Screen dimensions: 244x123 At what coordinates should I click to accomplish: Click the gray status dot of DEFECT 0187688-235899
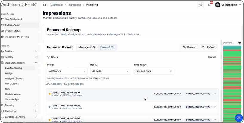[50, 107]
